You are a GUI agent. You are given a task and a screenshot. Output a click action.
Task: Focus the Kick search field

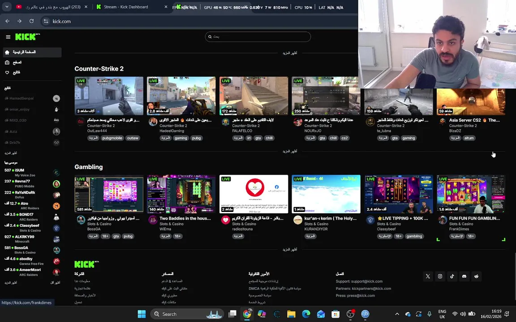click(258, 37)
